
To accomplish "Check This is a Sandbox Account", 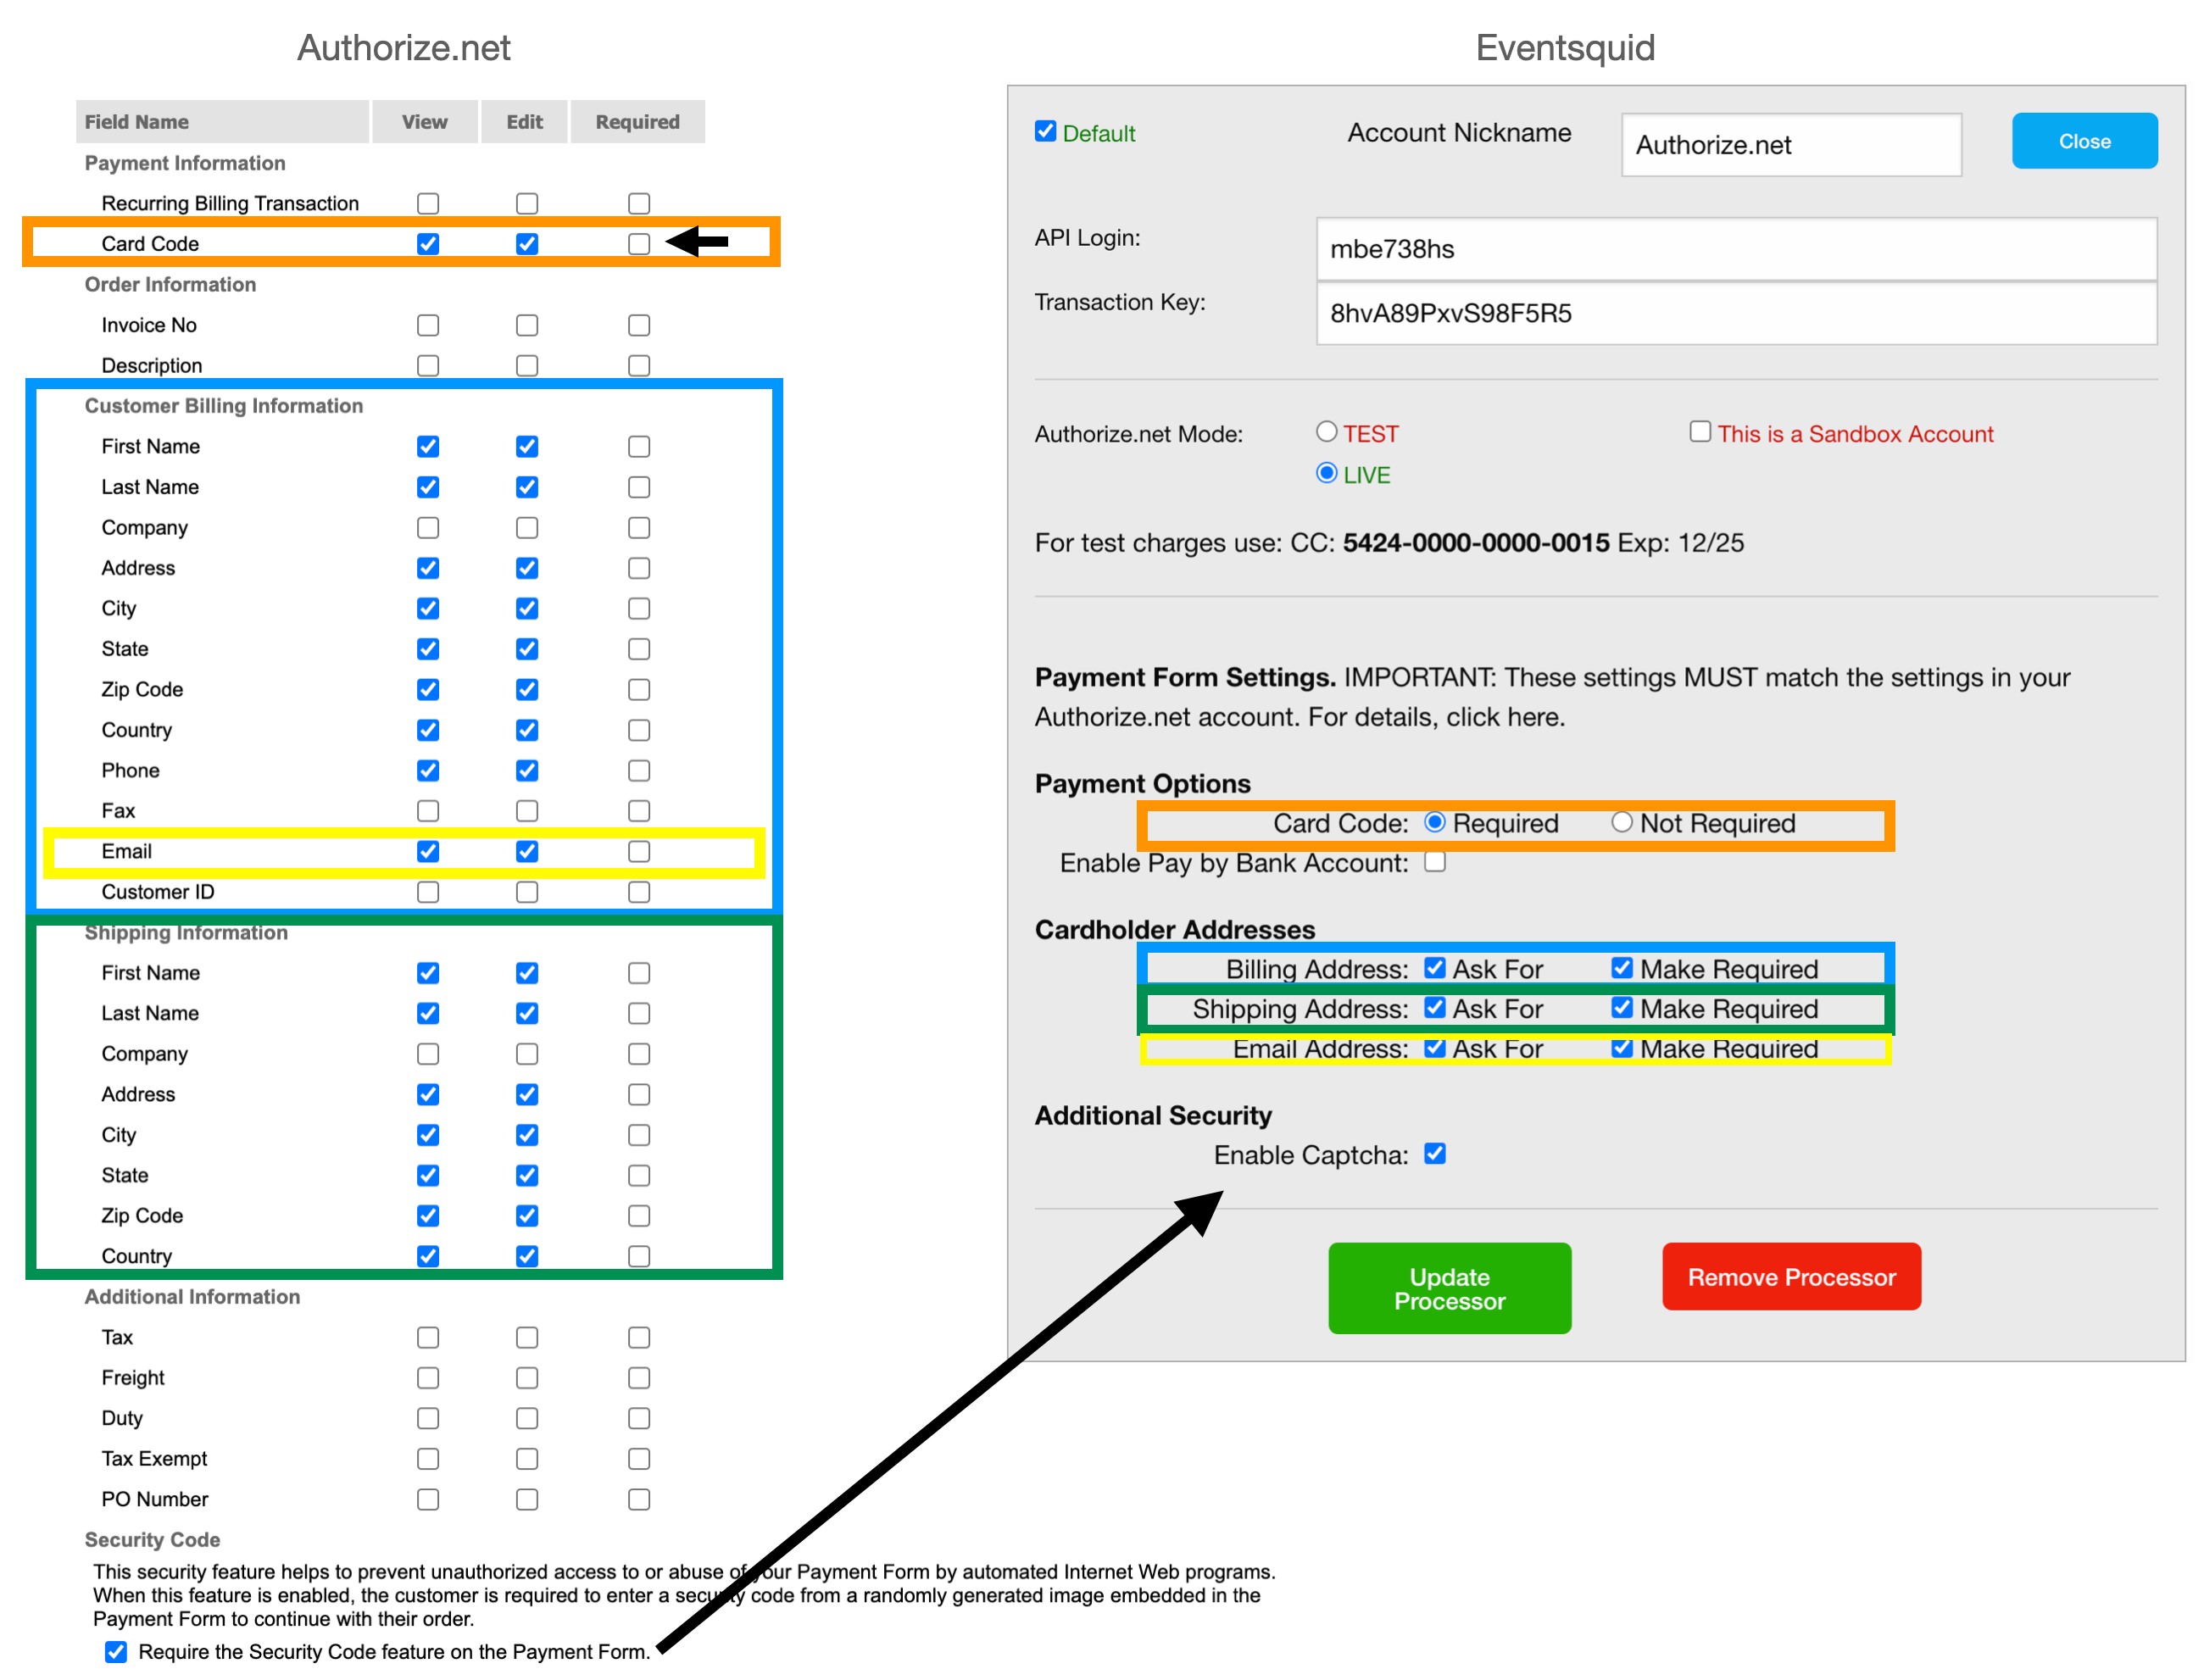I will click(x=1699, y=431).
